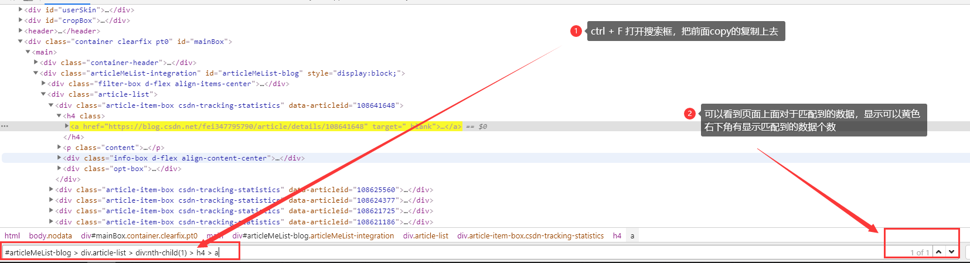The image size is (970, 263).
Task: Expand the info-box d-flex div node
Action: [x=59, y=158]
